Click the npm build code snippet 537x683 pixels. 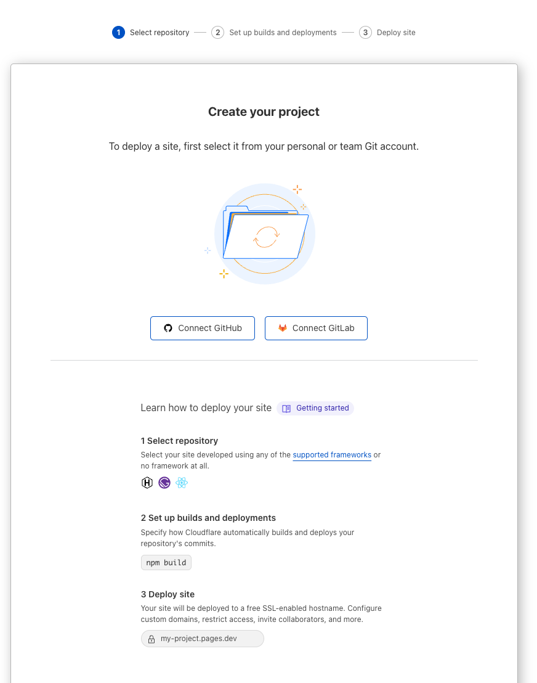pyautogui.click(x=166, y=562)
